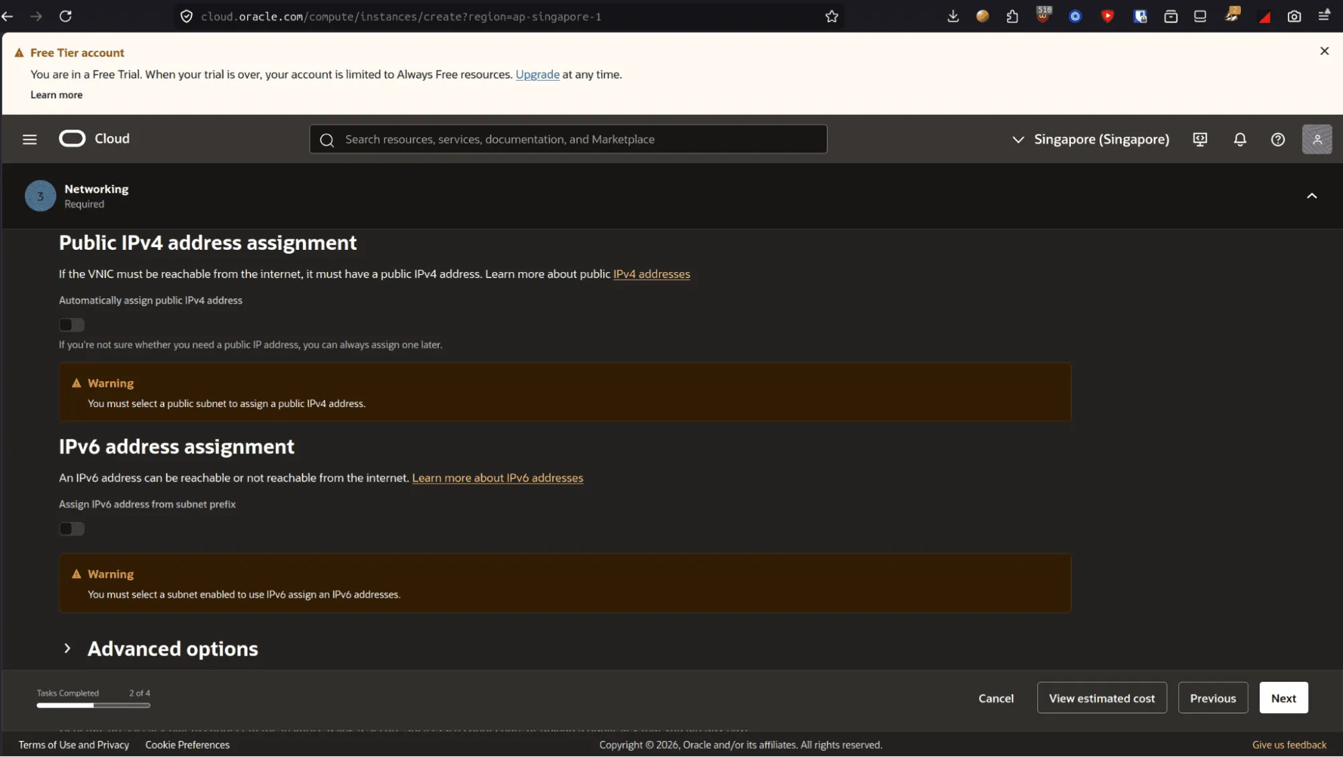The image size is (1343, 757).
Task: Open the notifications bell
Action: [1240, 139]
